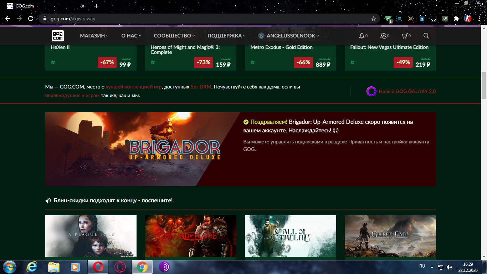Click the Brigador Up-Armored Deluxe giveaway banner image
The height and width of the screenshot is (274, 487).
tap(143, 149)
